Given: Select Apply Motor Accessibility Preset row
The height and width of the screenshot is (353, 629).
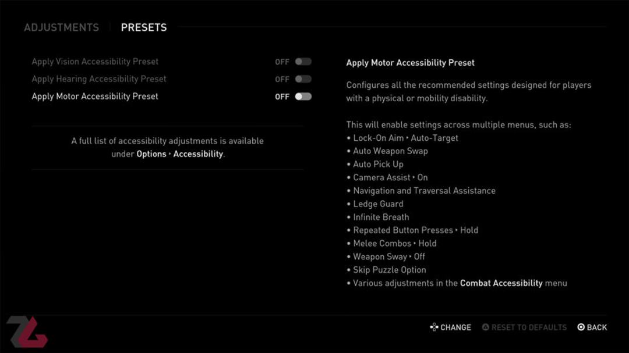Looking at the screenshot, I should pos(172,97).
